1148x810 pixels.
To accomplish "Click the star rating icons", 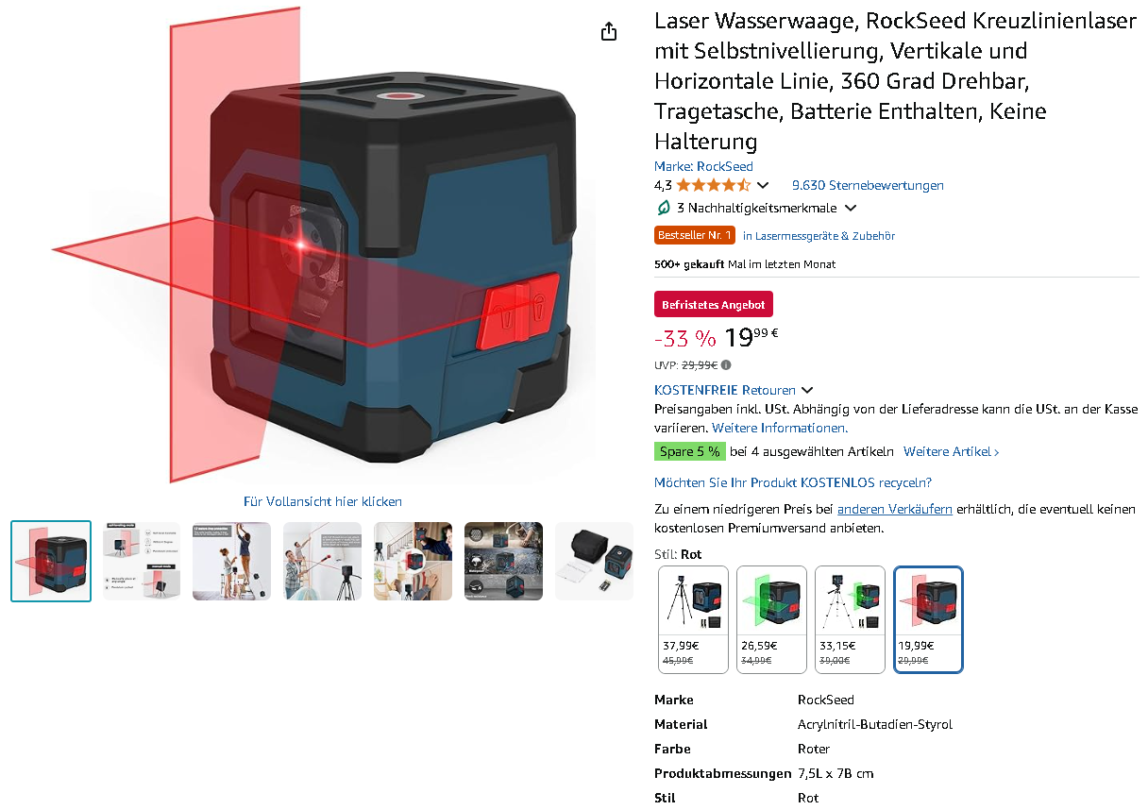I will pyautogui.click(x=714, y=185).
